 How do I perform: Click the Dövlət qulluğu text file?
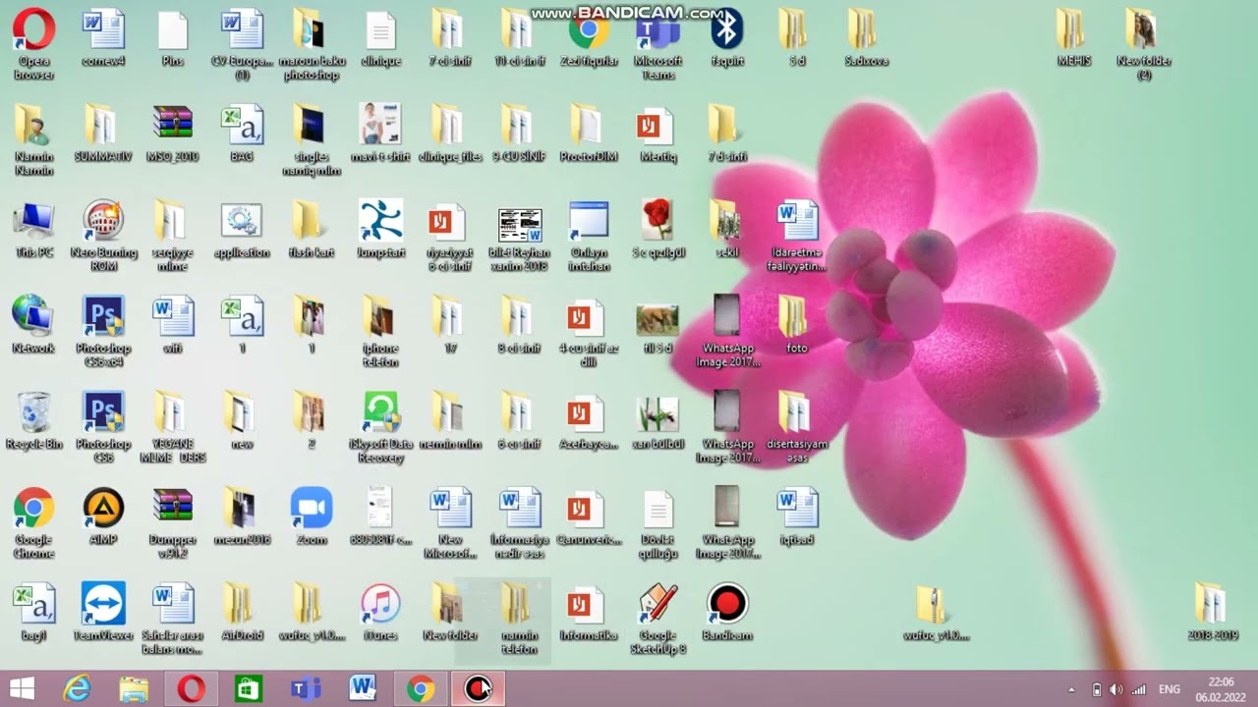coord(658,522)
